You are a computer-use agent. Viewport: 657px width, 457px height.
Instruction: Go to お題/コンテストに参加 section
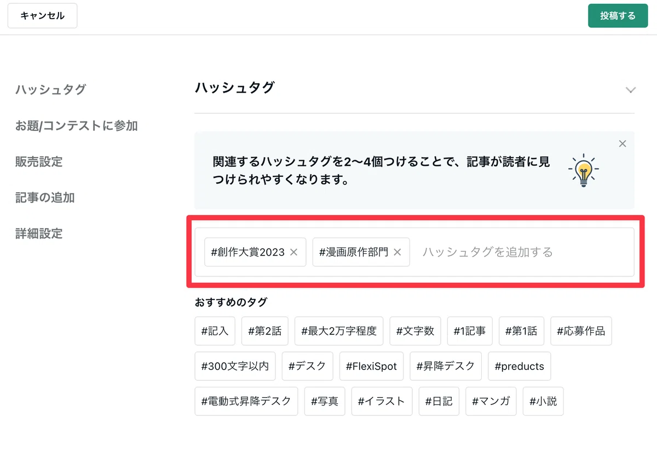tap(76, 126)
